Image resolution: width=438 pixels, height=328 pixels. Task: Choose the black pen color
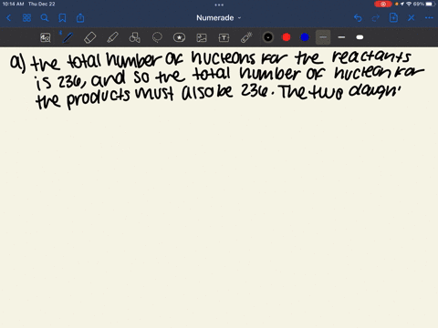coord(268,37)
